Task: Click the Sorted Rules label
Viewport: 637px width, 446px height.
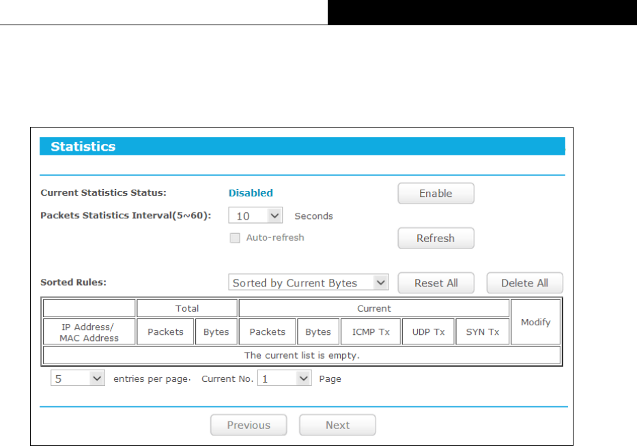Action: [74, 282]
